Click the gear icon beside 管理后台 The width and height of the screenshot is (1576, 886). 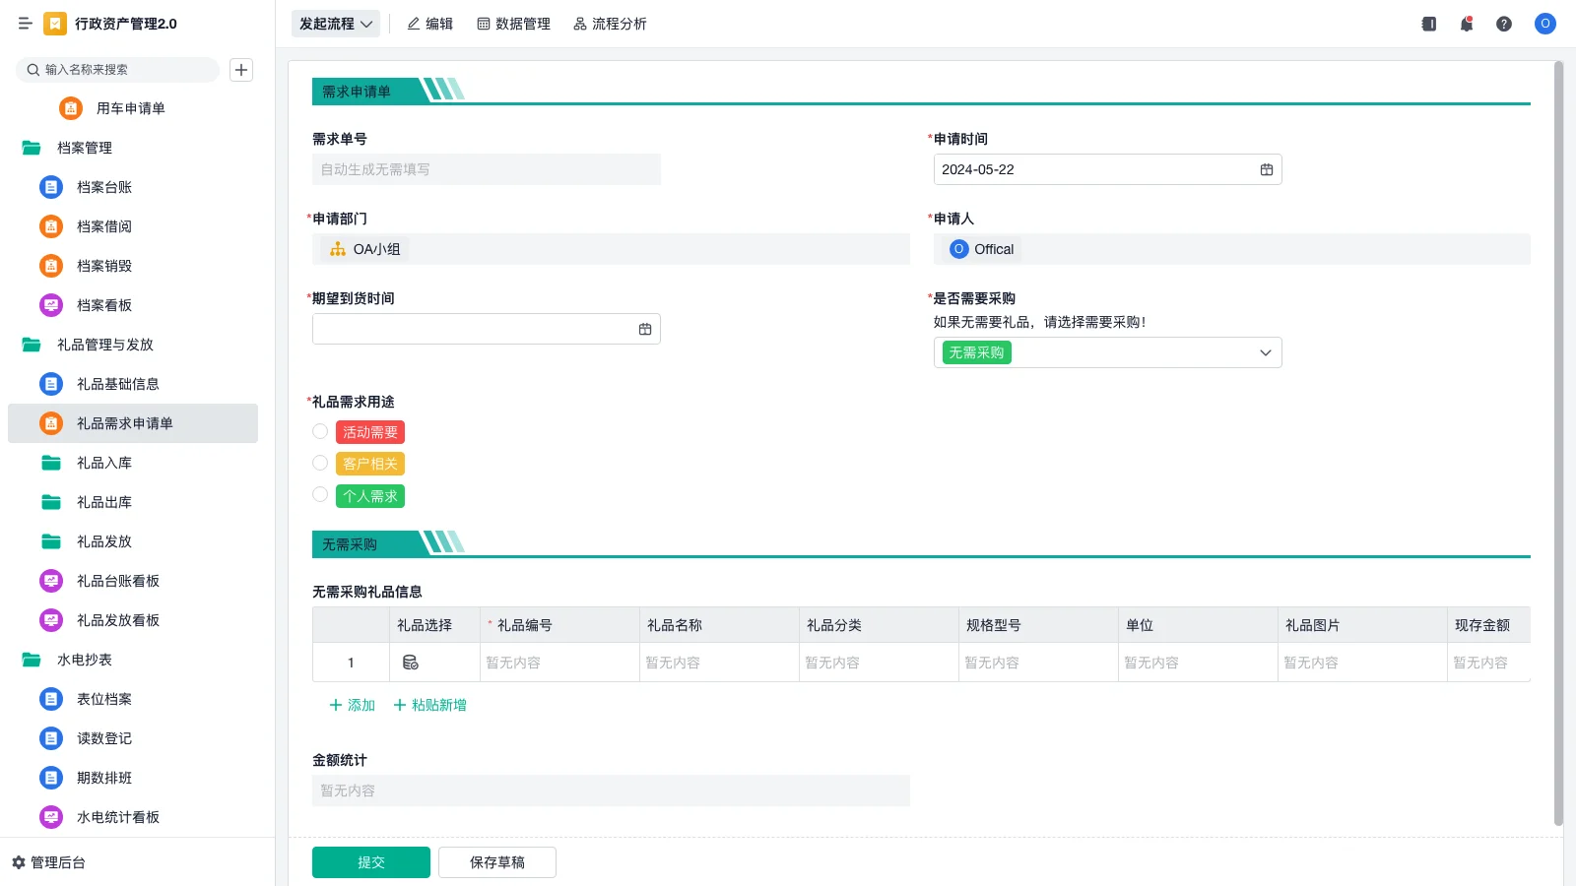(x=19, y=862)
